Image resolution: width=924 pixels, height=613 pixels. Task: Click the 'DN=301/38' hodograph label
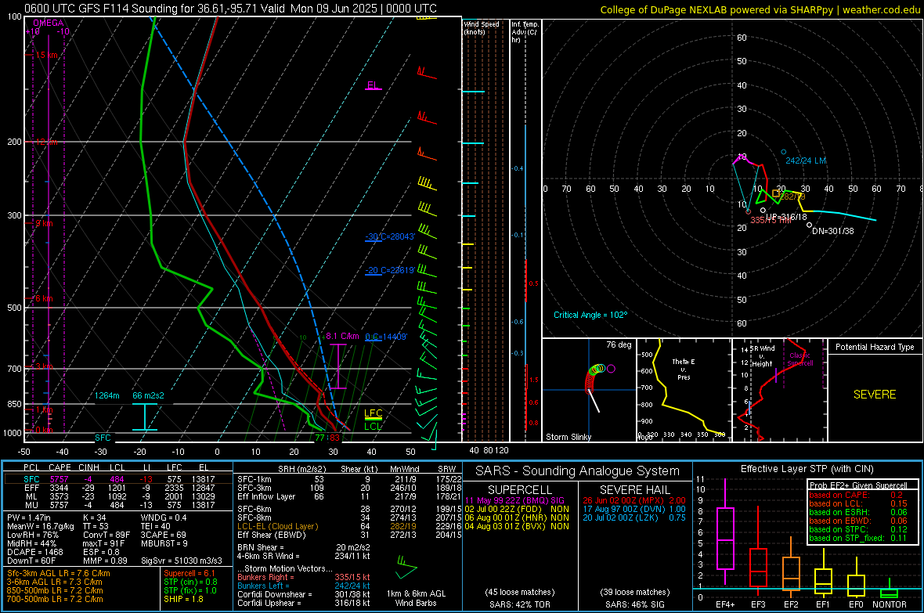click(x=832, y=231)
